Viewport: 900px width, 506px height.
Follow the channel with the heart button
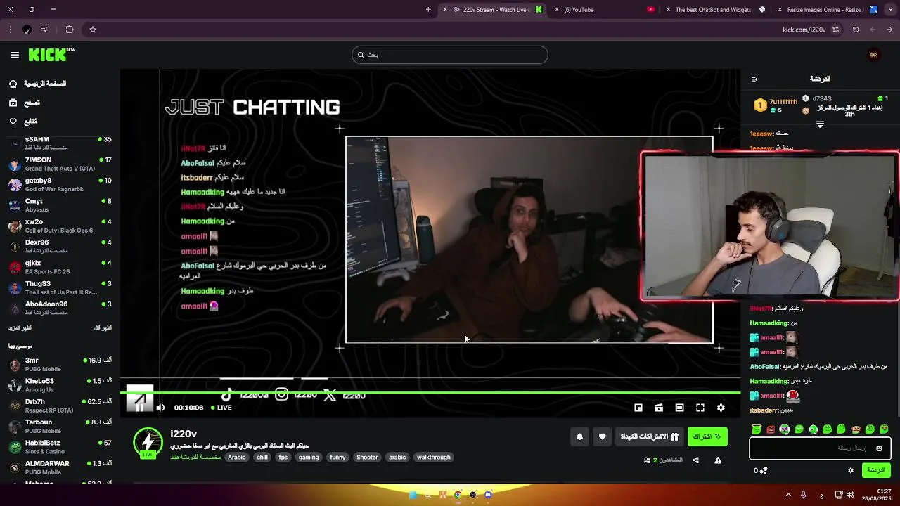point(603,436)
